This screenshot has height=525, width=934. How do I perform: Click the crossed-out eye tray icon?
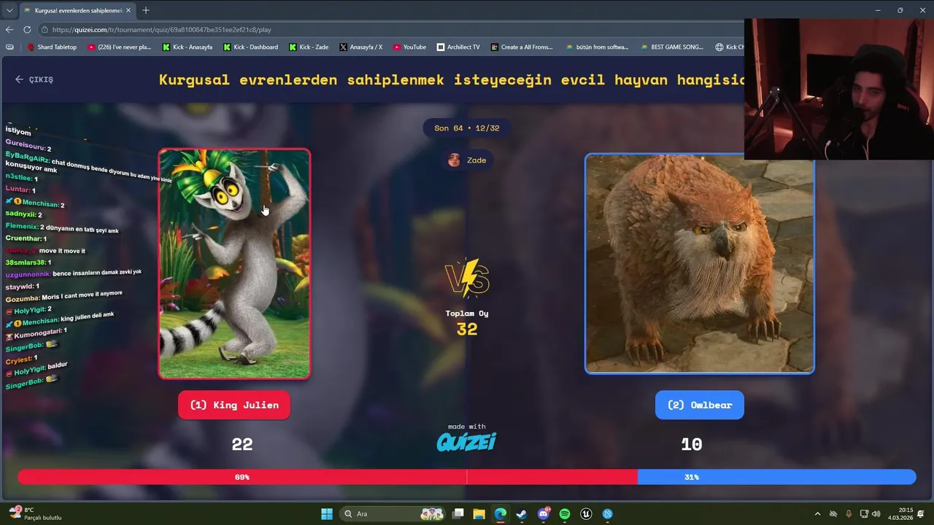(x=833, y=514)
